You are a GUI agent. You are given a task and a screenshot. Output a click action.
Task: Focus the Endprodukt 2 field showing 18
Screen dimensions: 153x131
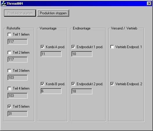tap(82, 91)
